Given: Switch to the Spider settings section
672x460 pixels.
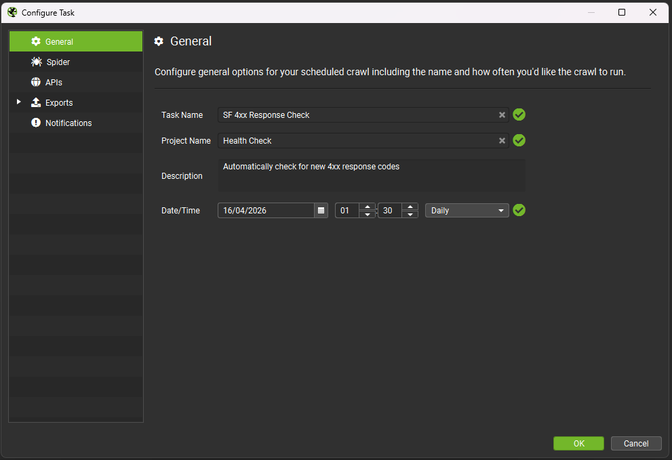Looking at the screenshot, I should coord(58,62).
